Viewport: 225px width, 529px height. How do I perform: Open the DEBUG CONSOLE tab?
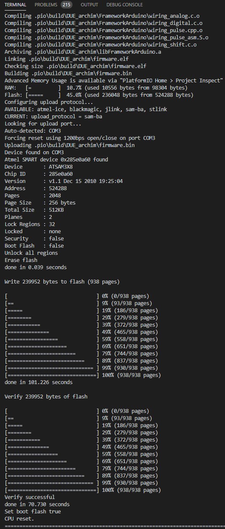(124, 5)
